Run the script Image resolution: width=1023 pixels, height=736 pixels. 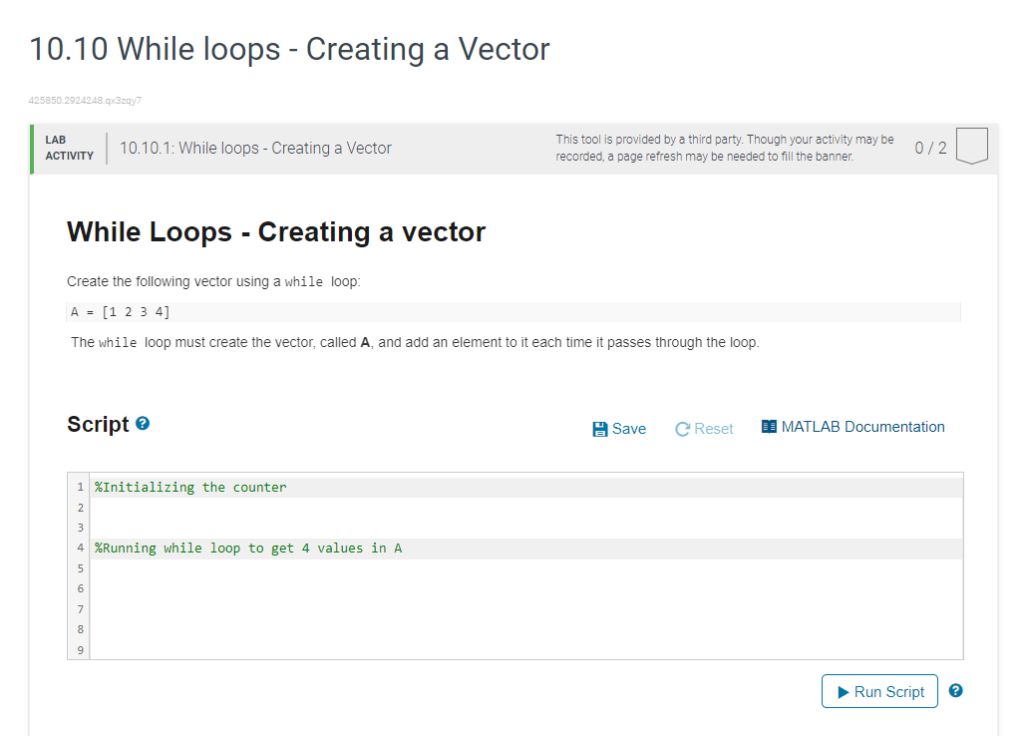879,690
